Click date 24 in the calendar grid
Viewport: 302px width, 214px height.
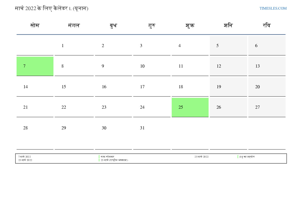[x=152, y=107]
